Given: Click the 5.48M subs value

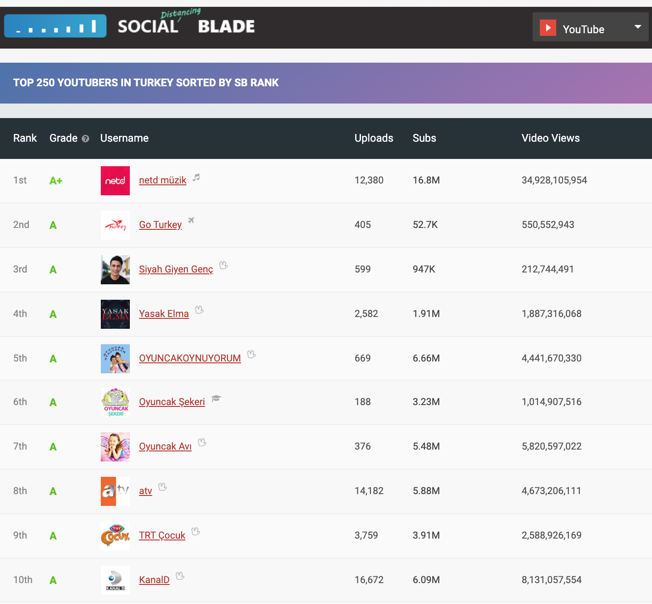Looking at the screenshot, I should click(426, 446).
